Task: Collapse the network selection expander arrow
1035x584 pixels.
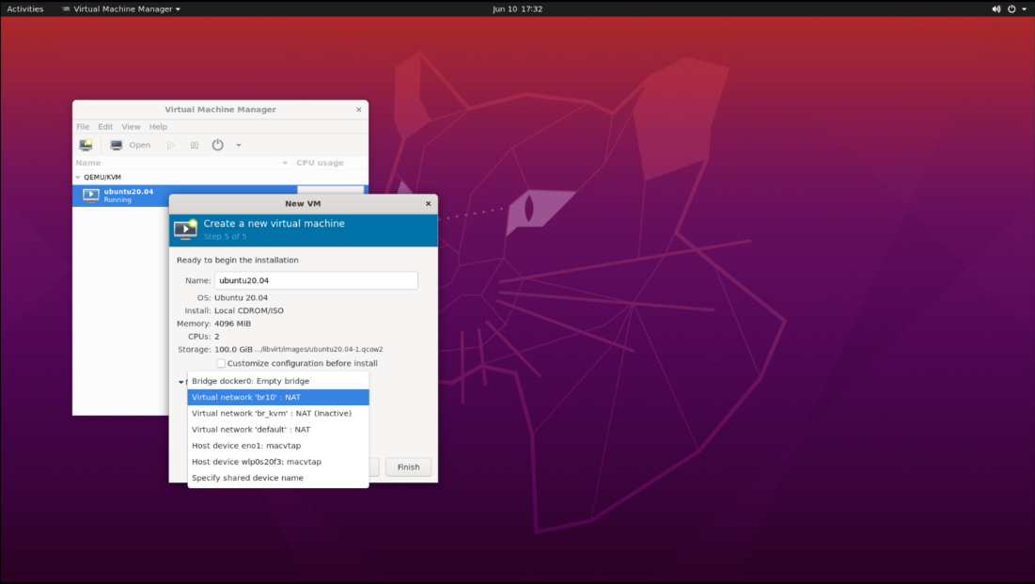Action: [180, 382]
